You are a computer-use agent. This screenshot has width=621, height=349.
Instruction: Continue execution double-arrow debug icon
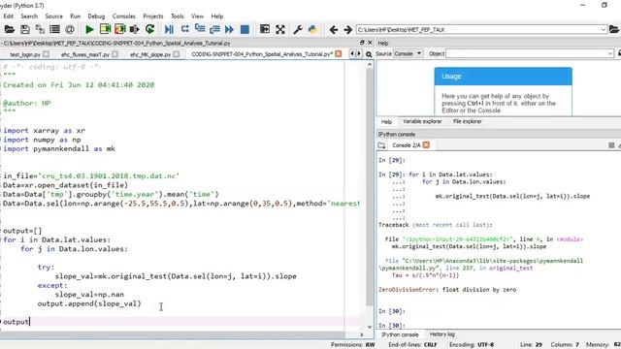(x=229, y=29)
